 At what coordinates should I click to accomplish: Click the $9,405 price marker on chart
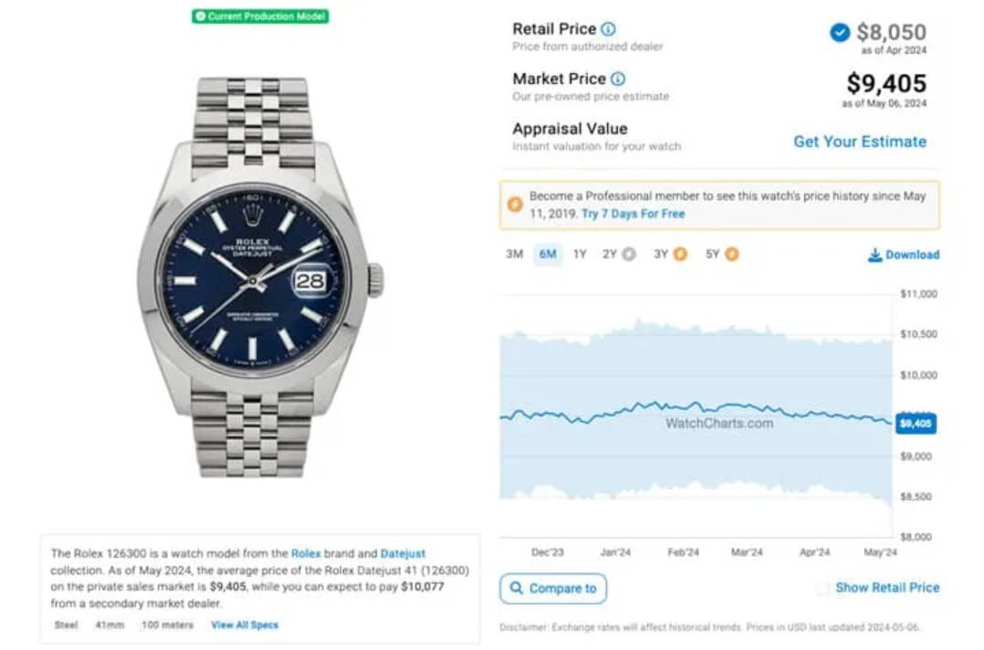[x=916, y=424]
